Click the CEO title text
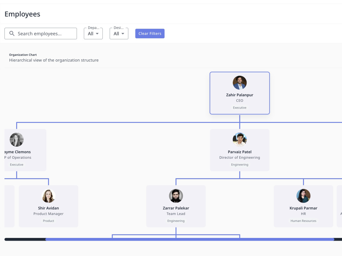The height and width of the screenshot is (256, 342). click(x=239, y=101)
